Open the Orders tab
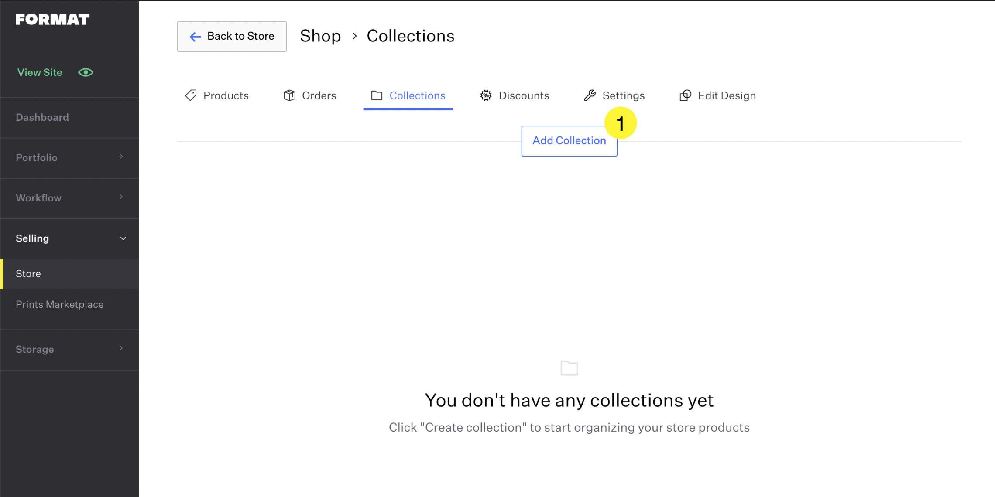This screenshot has height=497, width=995. (x=319, y=95)
